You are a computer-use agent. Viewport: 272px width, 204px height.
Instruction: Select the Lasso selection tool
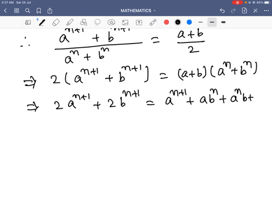point(97,23)
